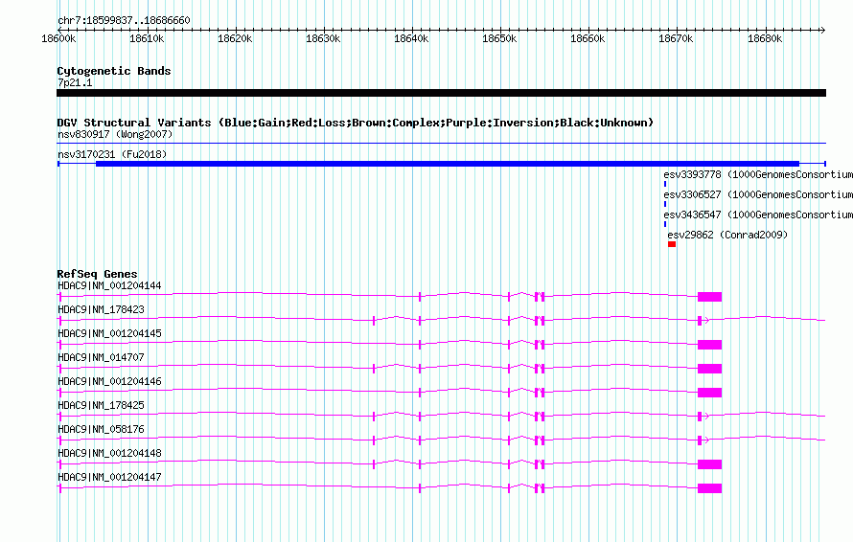Click the 18620k ruler tick label
853x542 pixels.
tap(235, 38)
